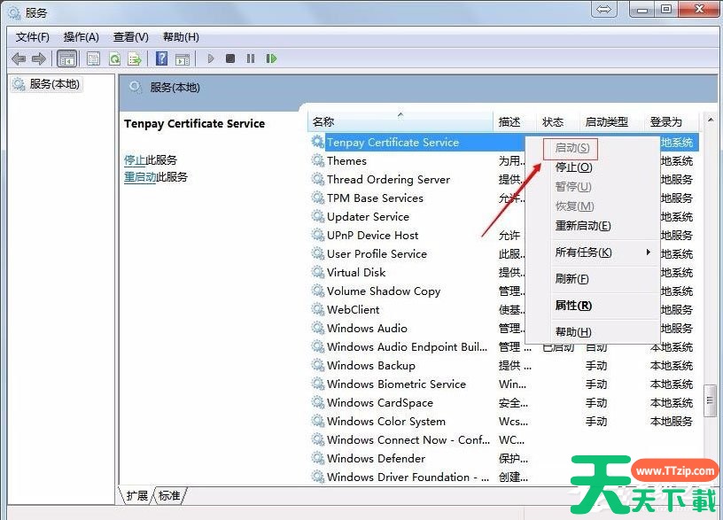Choose 停止(O) in the context menu
The height and width of the screenshot is (520, 723).
(x=573, y=167)
